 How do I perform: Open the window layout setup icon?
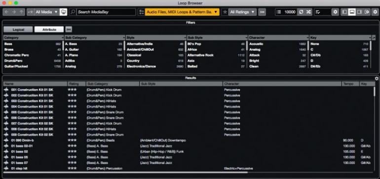(x=367, y=12)
